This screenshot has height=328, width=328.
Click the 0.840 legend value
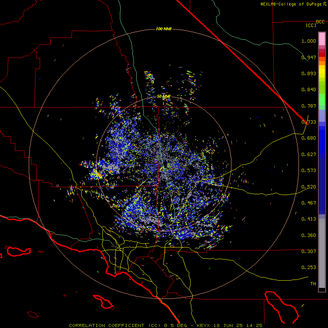(309, 90)
